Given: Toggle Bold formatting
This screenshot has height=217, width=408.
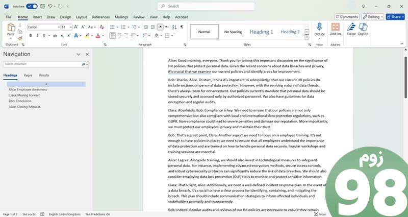Looking at the screenshot, I should 31,36.
